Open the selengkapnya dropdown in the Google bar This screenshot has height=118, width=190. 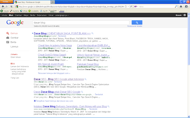[x=62, y=15]
